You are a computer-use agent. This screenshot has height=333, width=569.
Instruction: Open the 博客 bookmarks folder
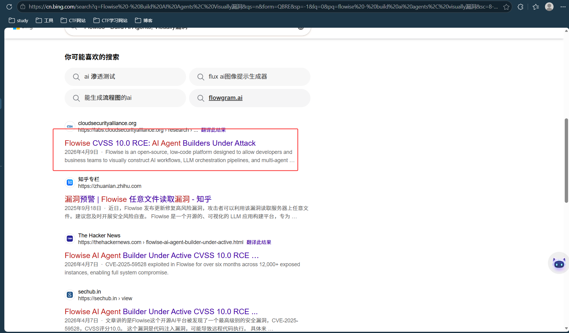tap(144, 20)
